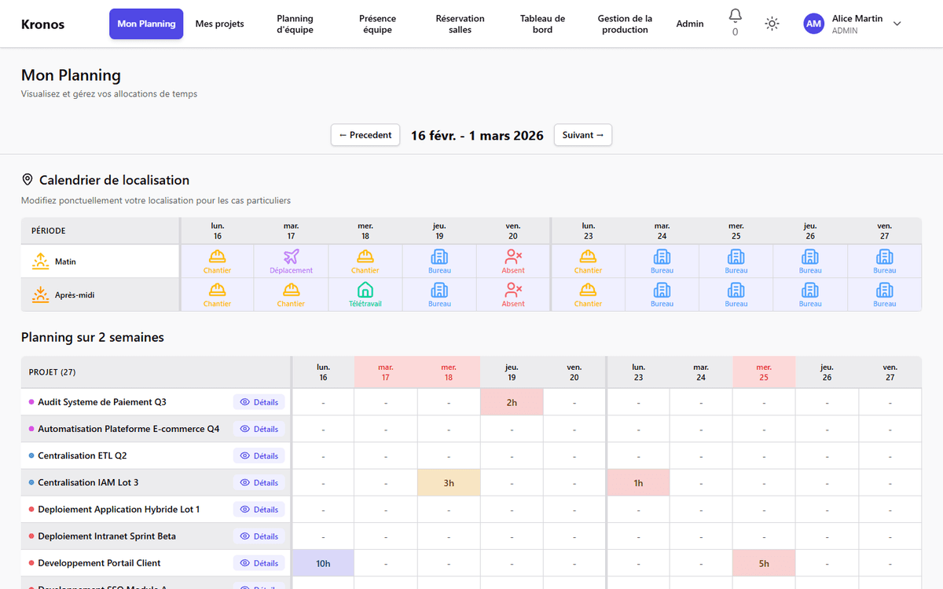
Task: Open the Mes projets tab
Action: (x=219, y=24)
